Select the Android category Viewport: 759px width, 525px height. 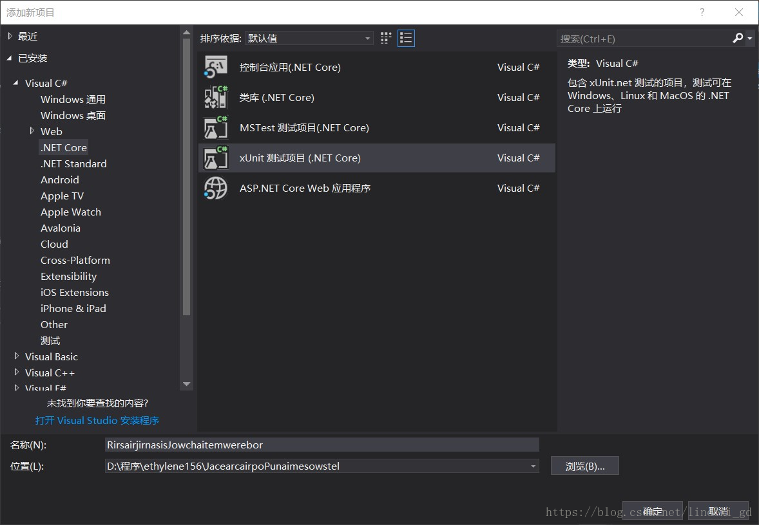(x=59, y=180)
